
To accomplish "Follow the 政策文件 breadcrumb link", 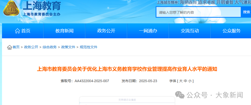I will [68, 47].
